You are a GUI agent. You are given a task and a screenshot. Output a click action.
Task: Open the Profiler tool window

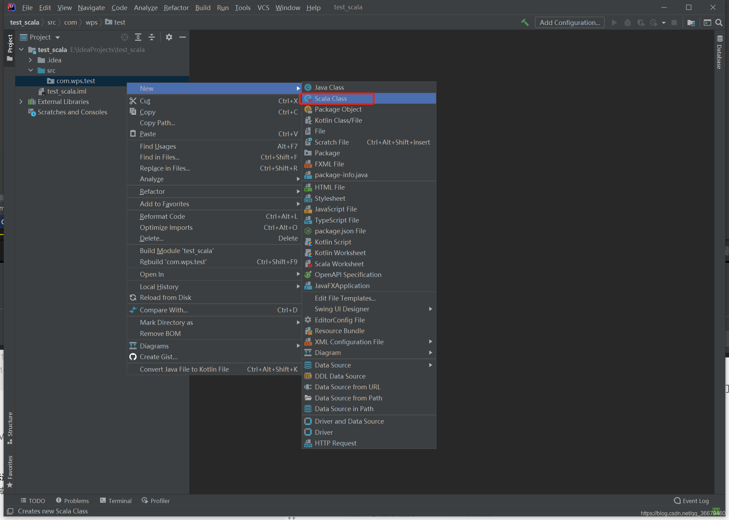click(156, 501)
